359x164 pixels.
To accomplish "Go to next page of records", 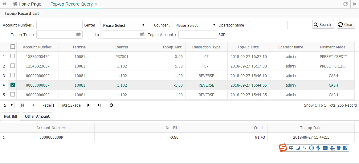I will (88, 105).
